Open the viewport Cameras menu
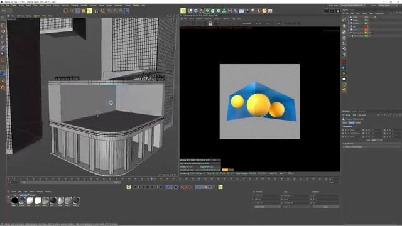This screenshot has height=226, width=402. (x=20, y=16)
